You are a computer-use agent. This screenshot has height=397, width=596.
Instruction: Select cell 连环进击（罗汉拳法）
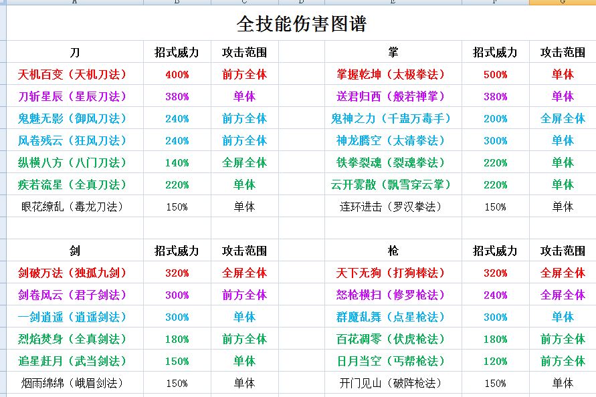[x=393, y=207]
